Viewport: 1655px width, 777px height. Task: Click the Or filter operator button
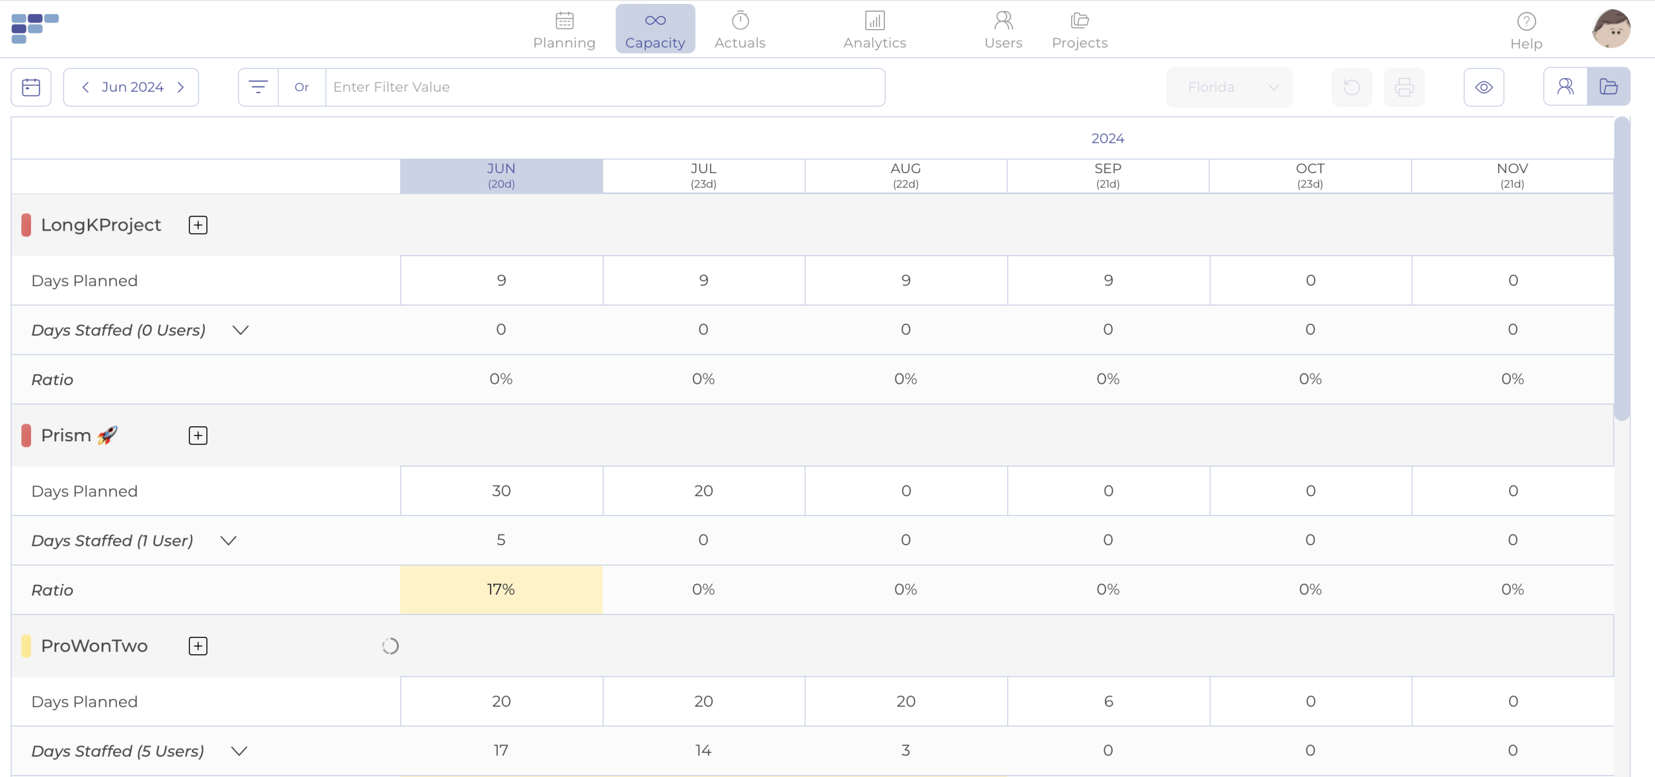pos(302,87)
